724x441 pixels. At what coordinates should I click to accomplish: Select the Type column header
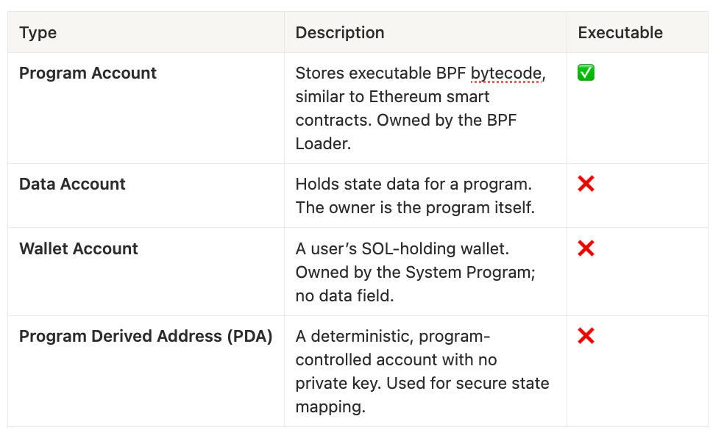pyautogui.click(x=38, y=32)
